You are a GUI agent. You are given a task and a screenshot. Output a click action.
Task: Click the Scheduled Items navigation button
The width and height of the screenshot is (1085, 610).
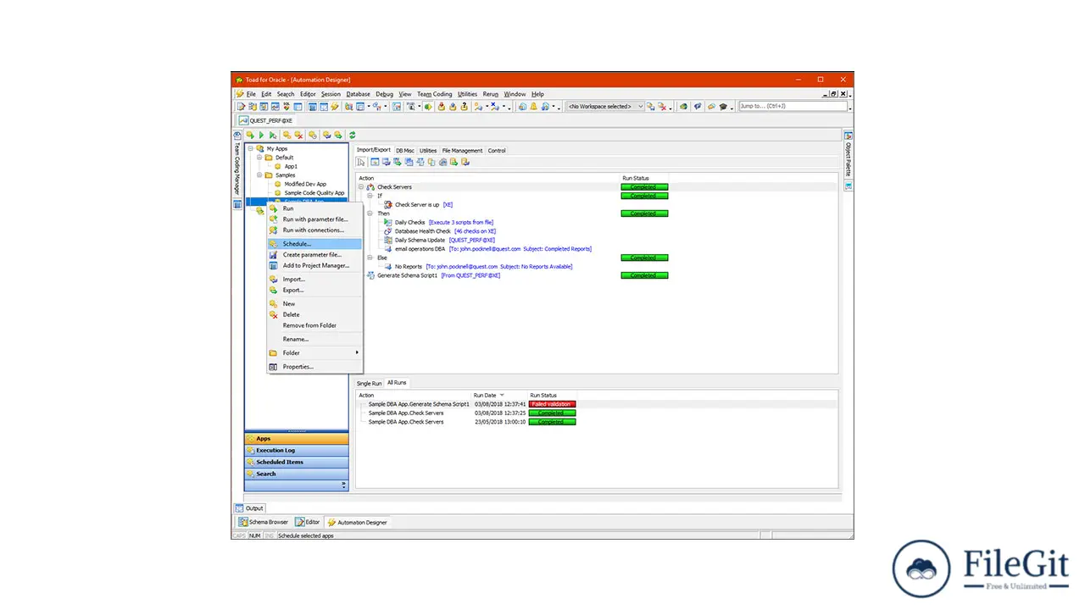(x=297, y=463)
